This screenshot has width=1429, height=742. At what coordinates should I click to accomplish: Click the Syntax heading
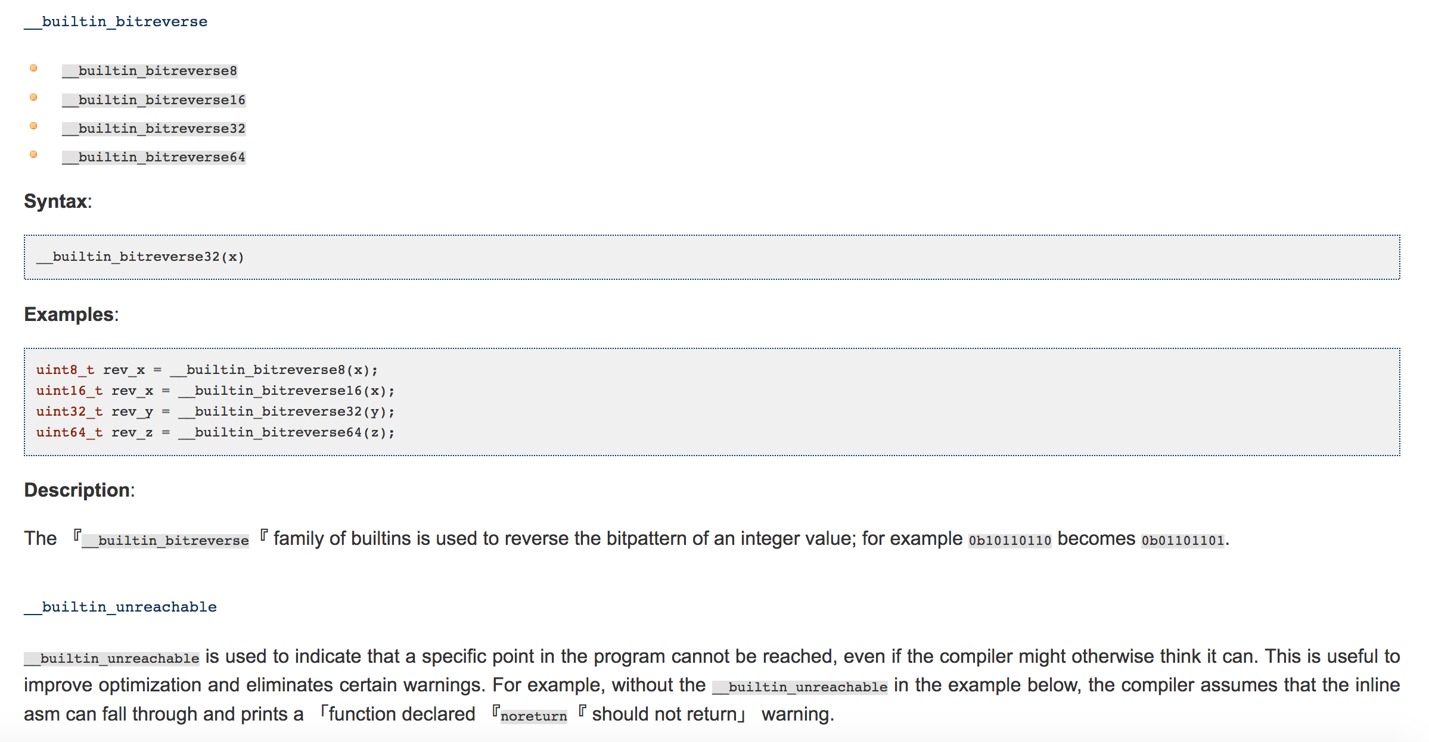(x=58, y=201)
